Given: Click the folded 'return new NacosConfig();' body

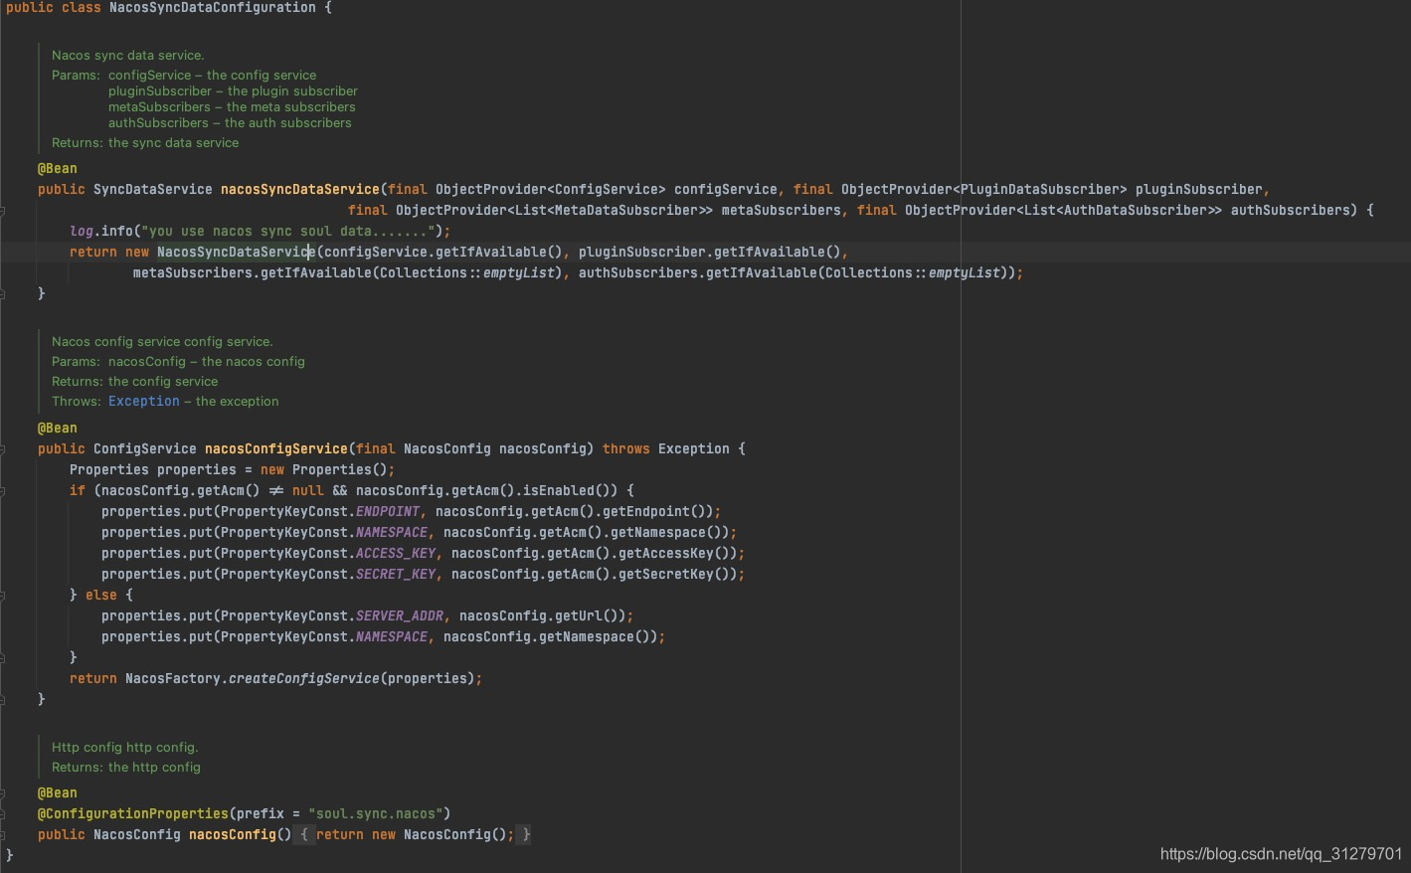Looking at the screenshot, I should click(x=416, y=834).
